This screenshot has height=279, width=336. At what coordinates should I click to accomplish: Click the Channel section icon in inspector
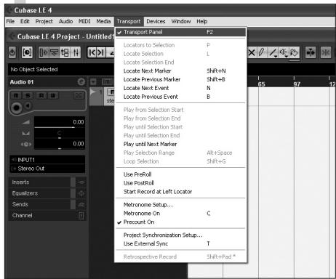point(81,216)
